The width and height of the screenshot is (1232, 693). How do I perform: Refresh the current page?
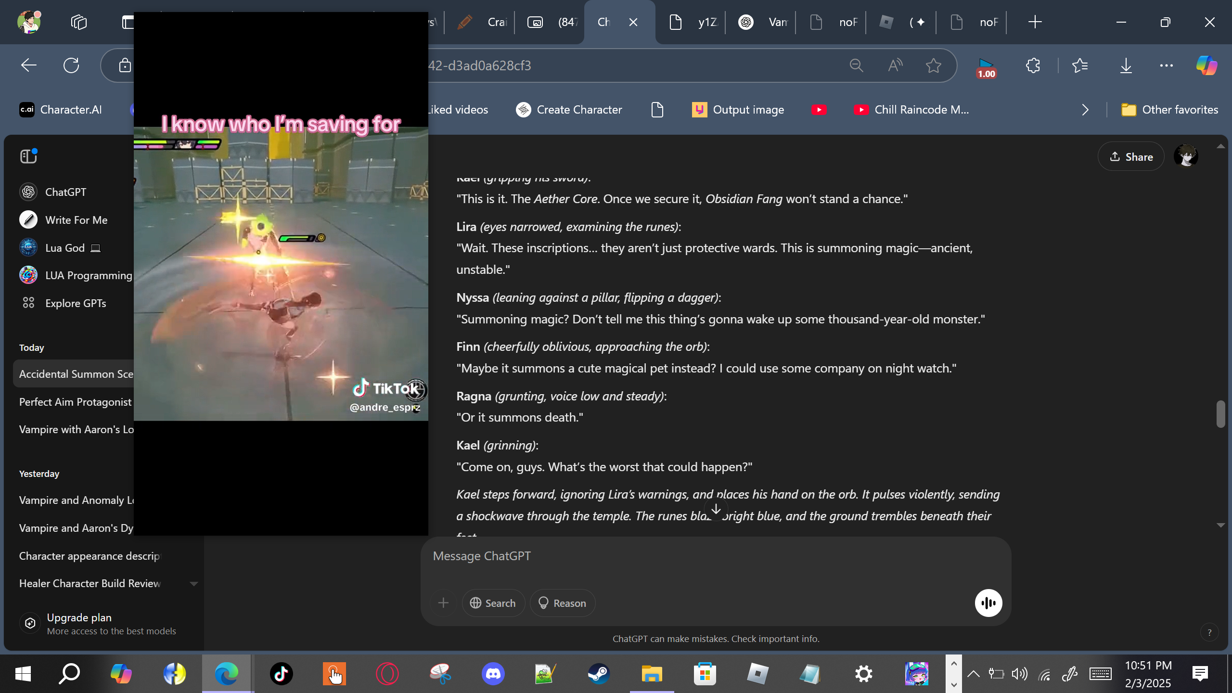pyautogui.click(x=71, y=65)
